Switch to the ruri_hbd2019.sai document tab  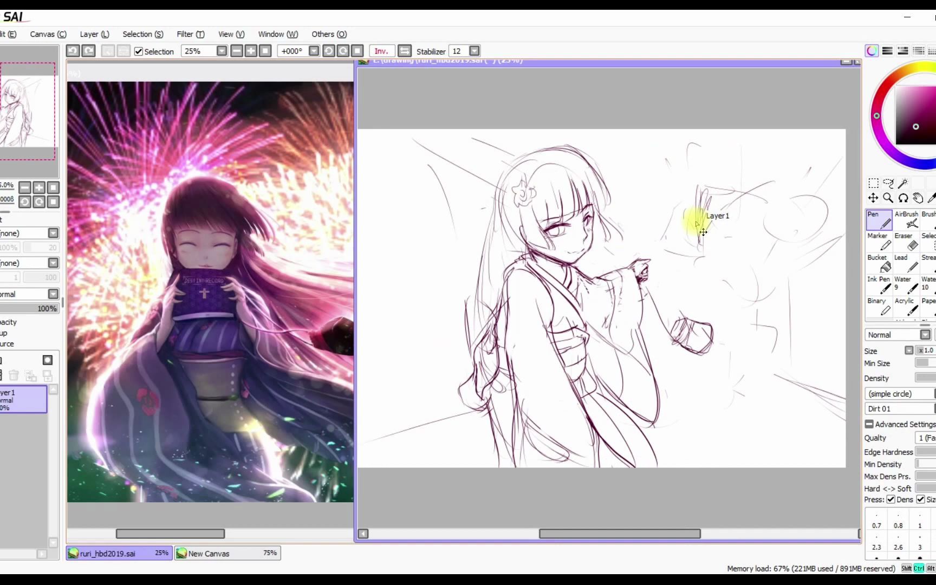[119, 553]
